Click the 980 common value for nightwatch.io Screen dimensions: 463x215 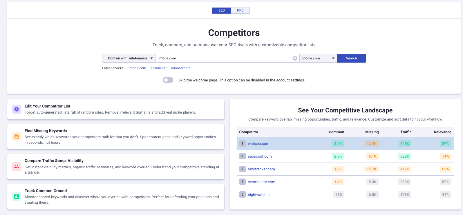point(339,194)
